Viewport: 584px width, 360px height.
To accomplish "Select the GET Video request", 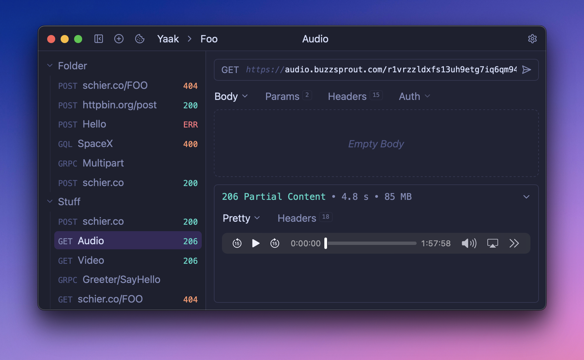I will tap(128, 260).
